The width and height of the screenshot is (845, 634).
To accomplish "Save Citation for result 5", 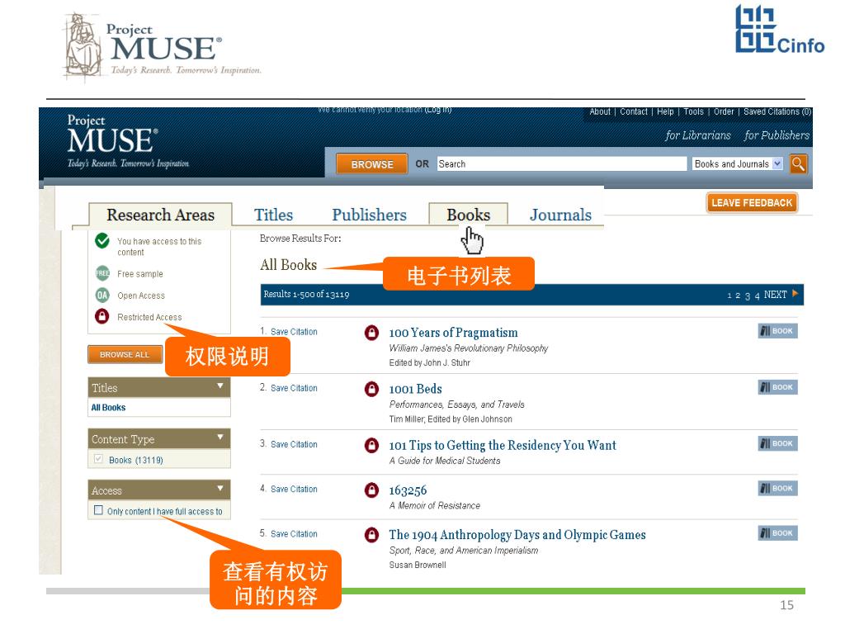I will 294,534.
